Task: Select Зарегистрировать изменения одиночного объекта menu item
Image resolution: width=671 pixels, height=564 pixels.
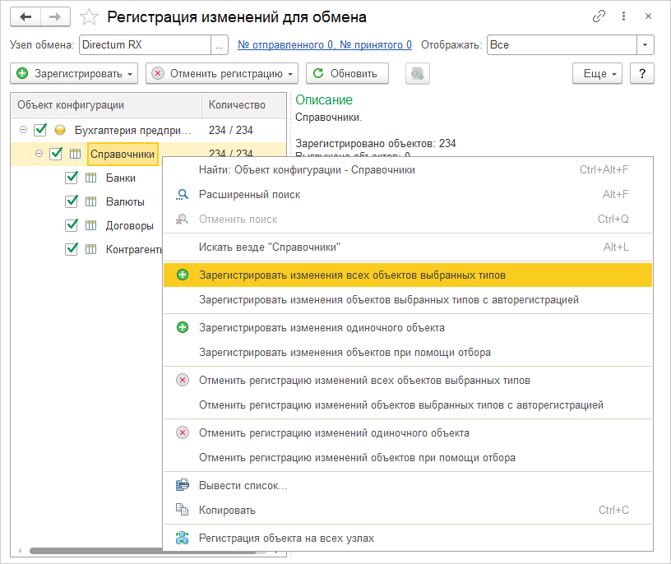Action: tap(322, 327)
